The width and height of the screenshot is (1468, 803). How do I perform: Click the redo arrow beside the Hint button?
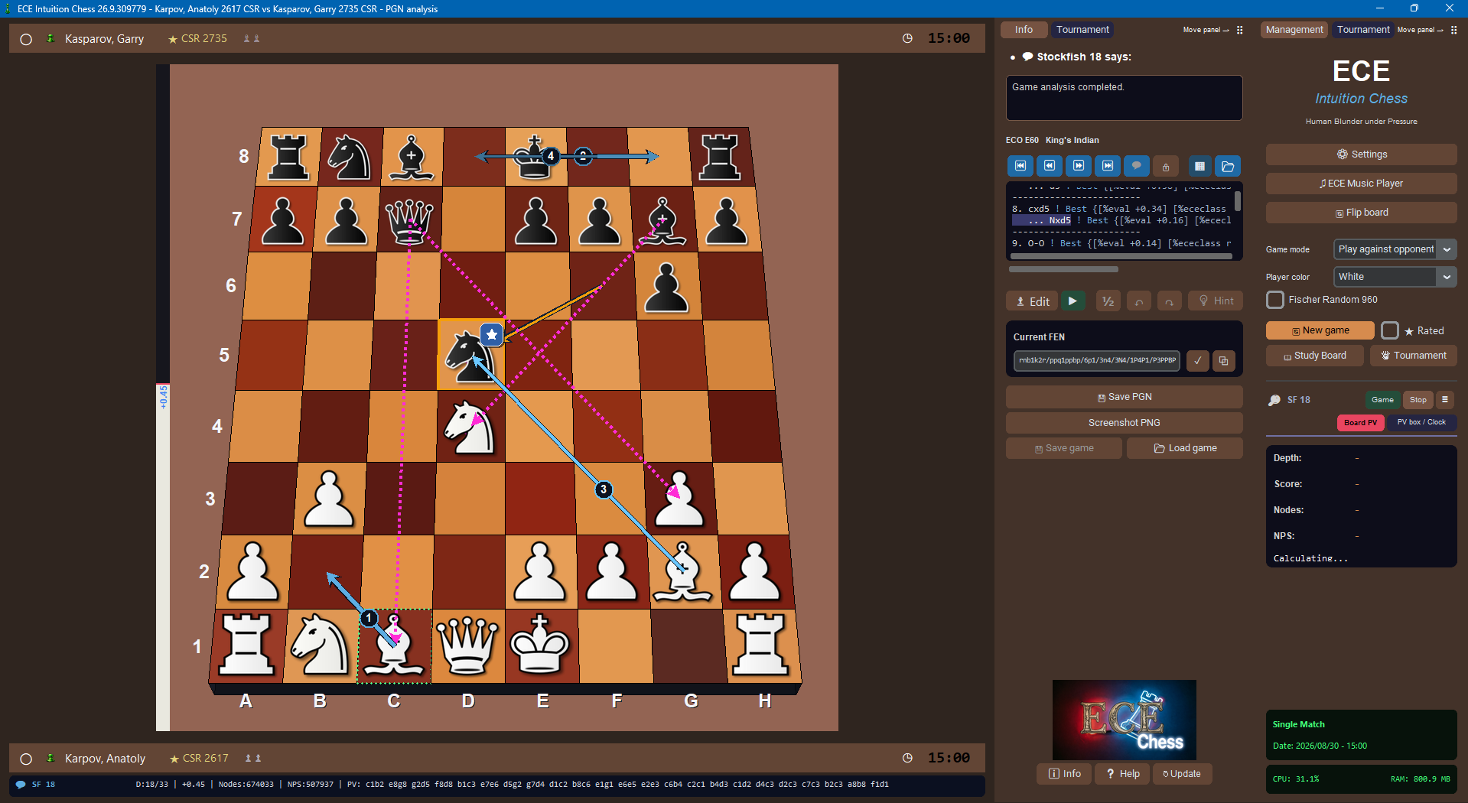tap(1169, 301)
